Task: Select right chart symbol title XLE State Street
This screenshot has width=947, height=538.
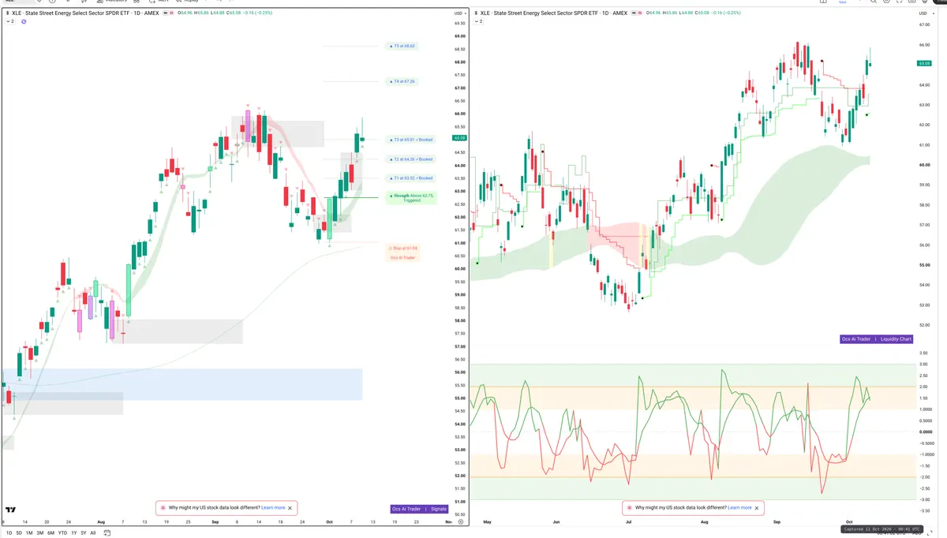Action: click(x=555, y=13)
